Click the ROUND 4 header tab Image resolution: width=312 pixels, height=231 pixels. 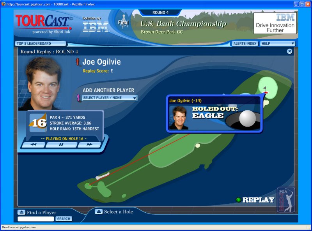(x=160, y=12)
